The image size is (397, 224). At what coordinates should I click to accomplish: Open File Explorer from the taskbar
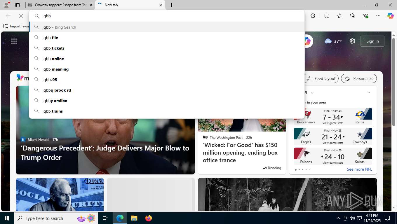[134, 218]
